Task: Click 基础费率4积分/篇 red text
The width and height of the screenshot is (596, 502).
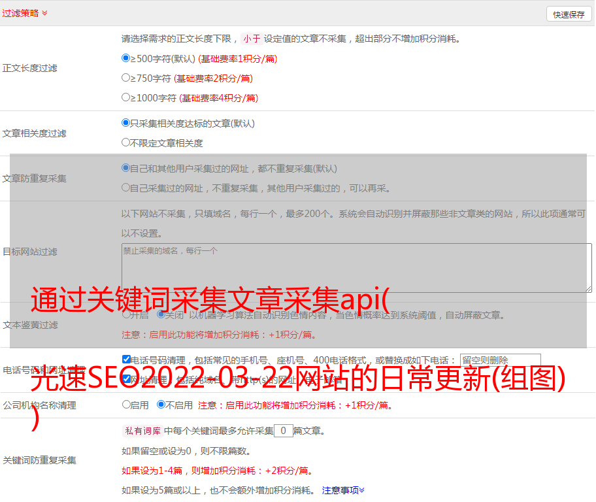Action: [218, 98]
